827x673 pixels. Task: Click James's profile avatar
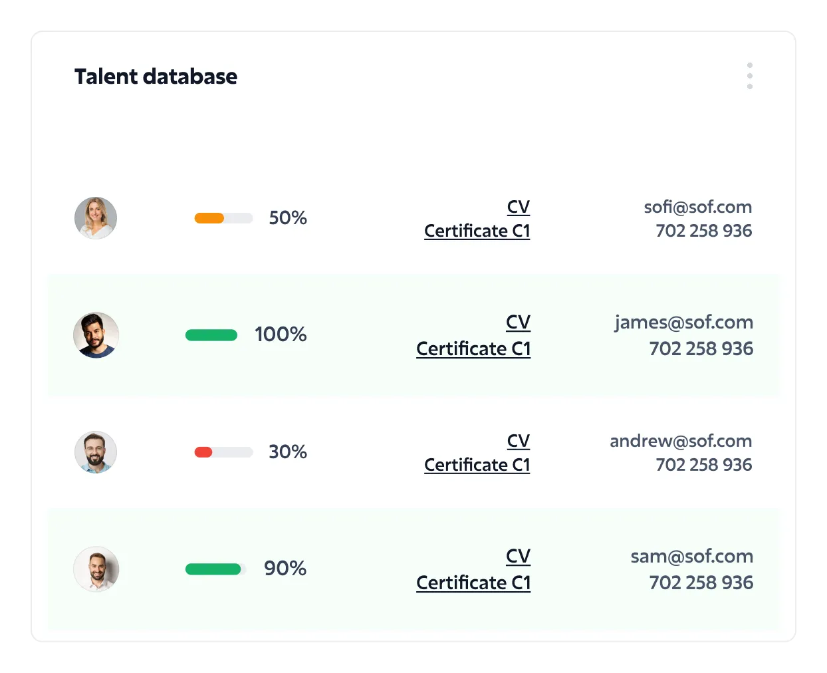click(96, 335)
